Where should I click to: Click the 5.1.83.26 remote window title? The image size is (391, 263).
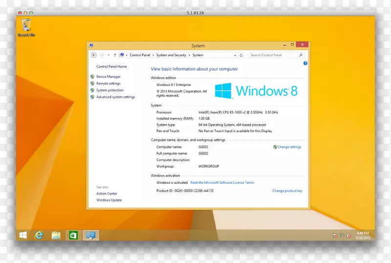pos(195,13)
